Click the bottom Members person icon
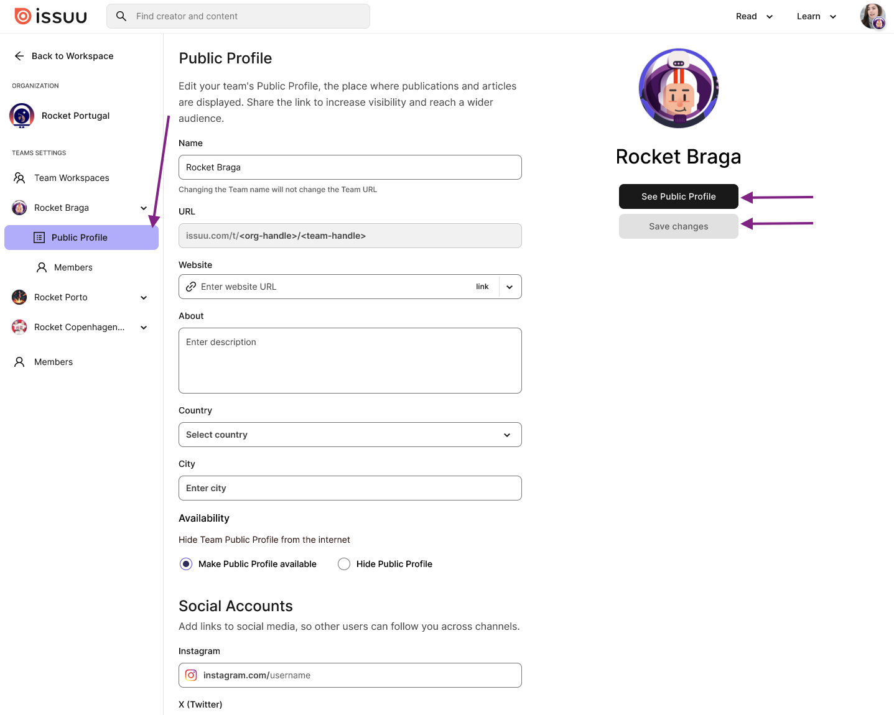 [19, 362]
